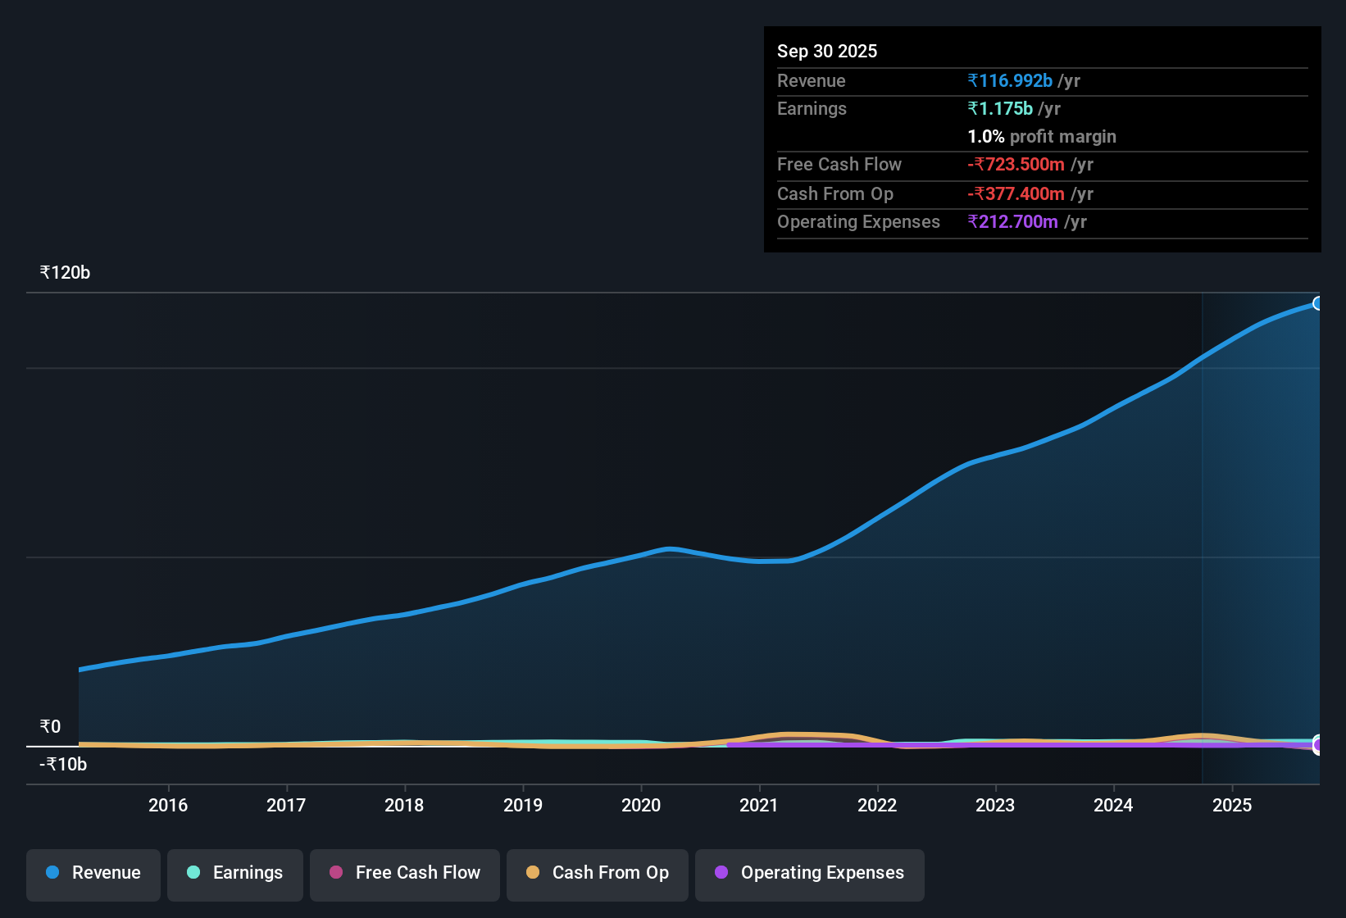Screen dimensions: 1346x918
Task: Click the lower data point marker at chart edge
Action: (x=1318, y=746)
